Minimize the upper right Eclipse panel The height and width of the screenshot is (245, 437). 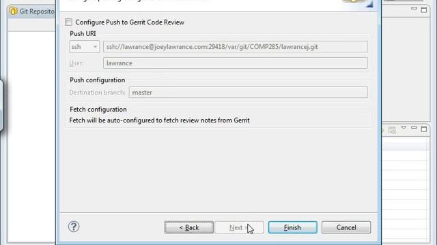pos(414,9)
